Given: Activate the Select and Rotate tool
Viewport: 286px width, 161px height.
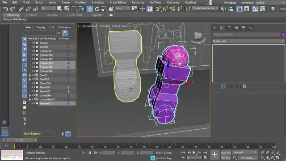Looking at the screenshot, I should click(x=97, y=9).
